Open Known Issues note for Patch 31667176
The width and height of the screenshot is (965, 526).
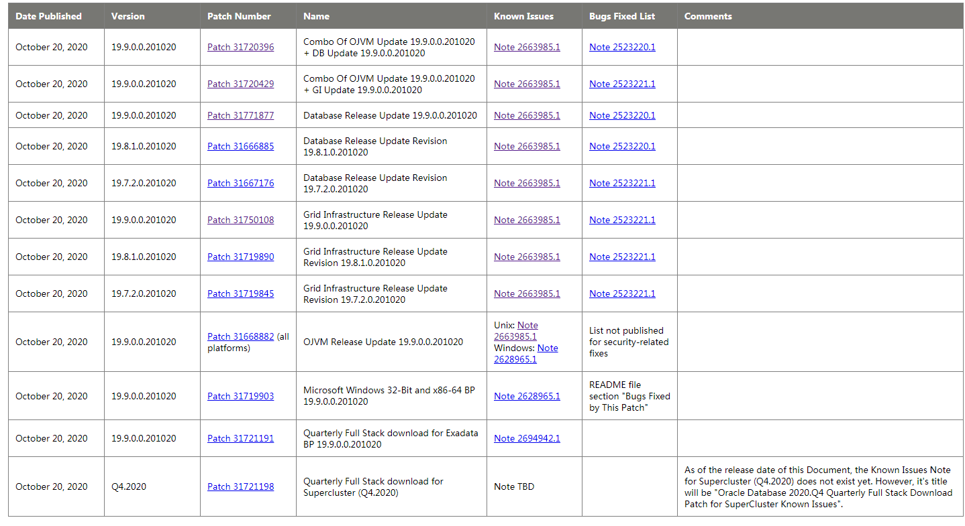tap(527, 183)
